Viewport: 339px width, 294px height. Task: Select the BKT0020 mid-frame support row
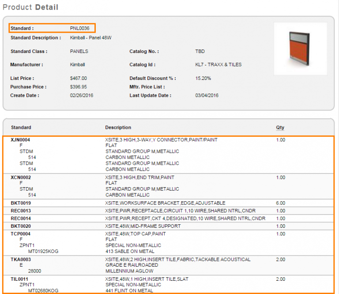click(x=21, y=226)
